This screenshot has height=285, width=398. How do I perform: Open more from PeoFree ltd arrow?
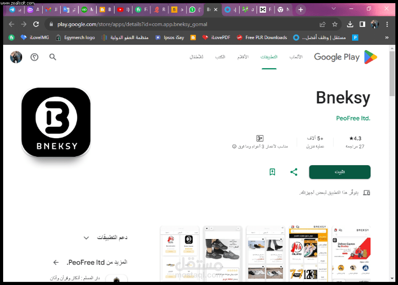[x=56, y=262]
